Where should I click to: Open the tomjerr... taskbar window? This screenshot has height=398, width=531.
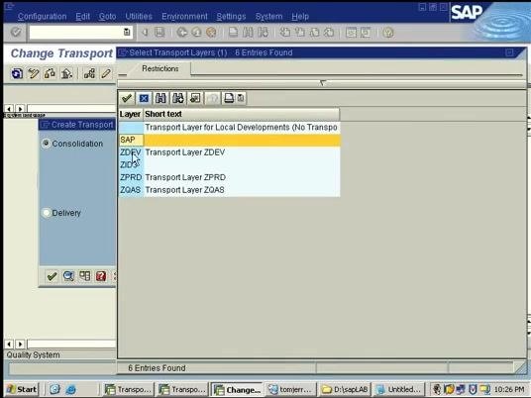(x=290, y=389)
